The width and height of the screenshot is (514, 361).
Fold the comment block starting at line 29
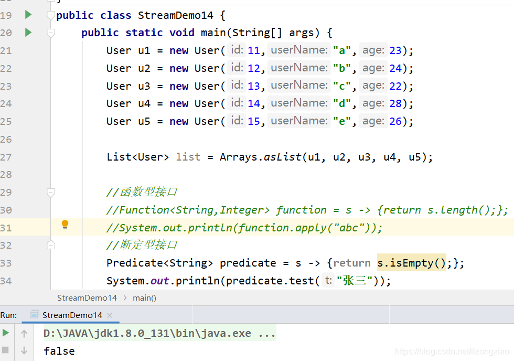[x=50, y=193]
